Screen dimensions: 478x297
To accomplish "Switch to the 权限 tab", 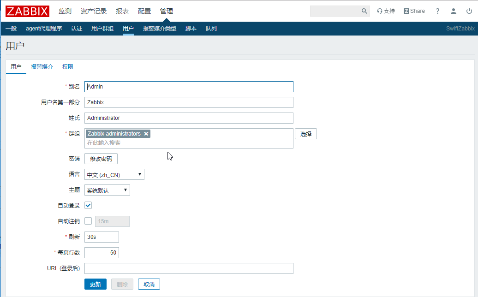I will (68, 67).
